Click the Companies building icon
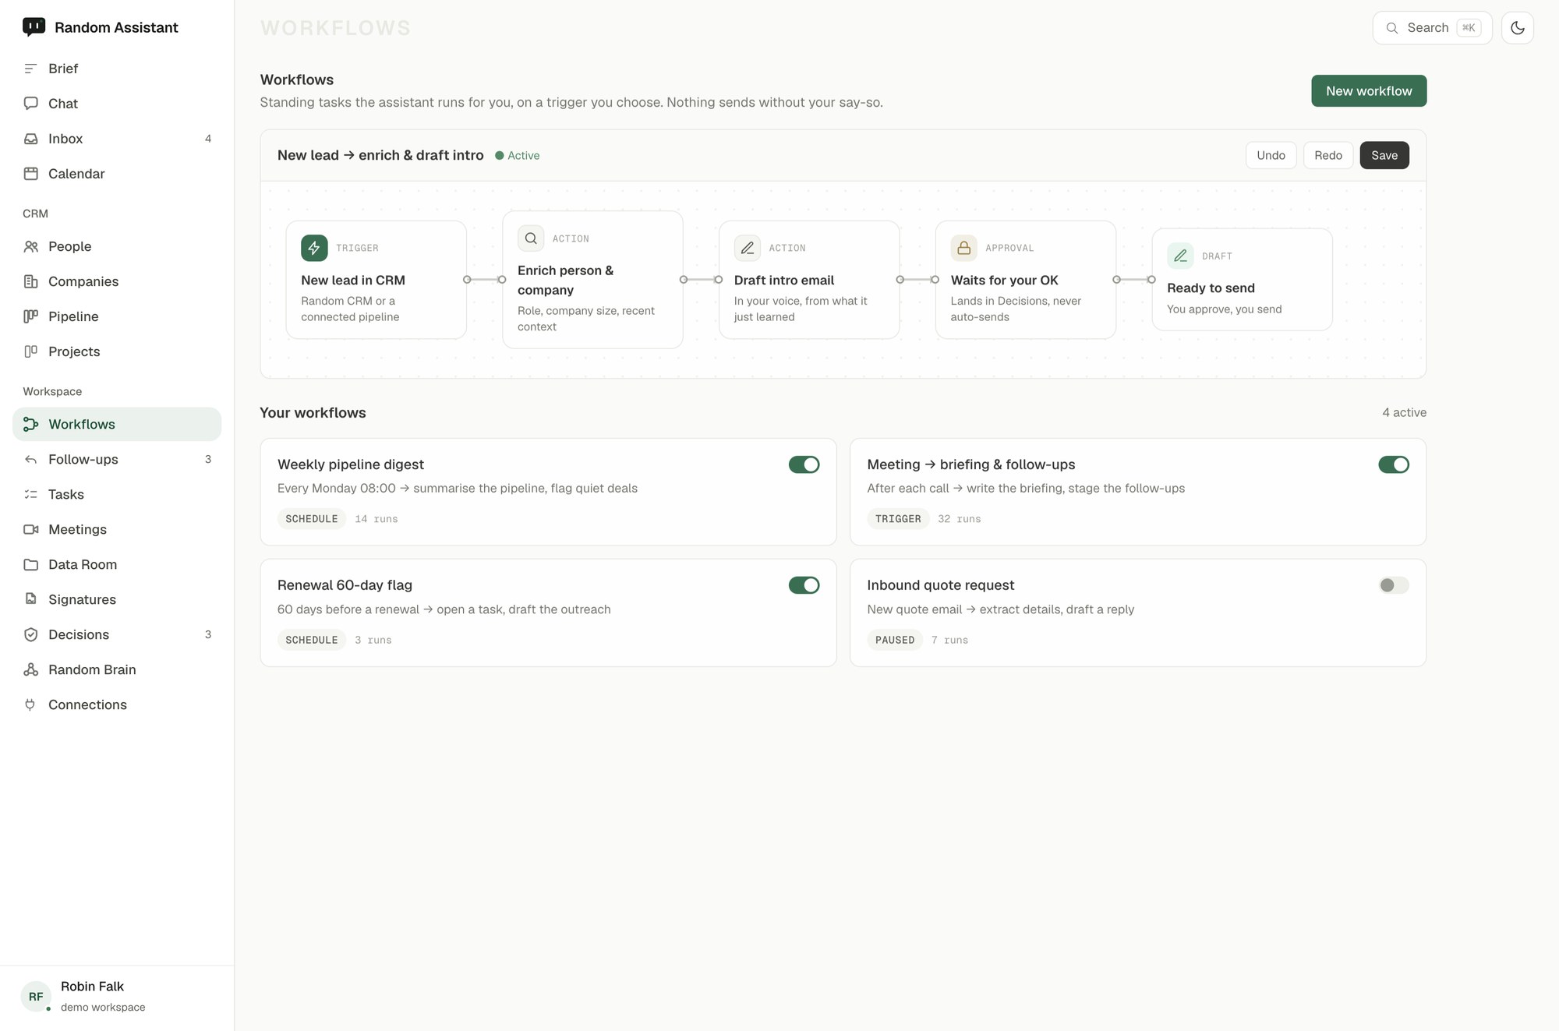The height and width of the screenshot is (1031, 1559). [x=31, y=281]
